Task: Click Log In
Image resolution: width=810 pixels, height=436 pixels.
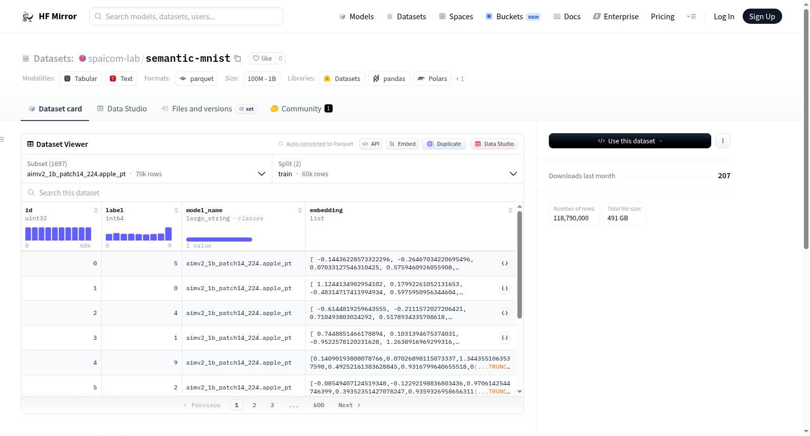Action: 724,16
